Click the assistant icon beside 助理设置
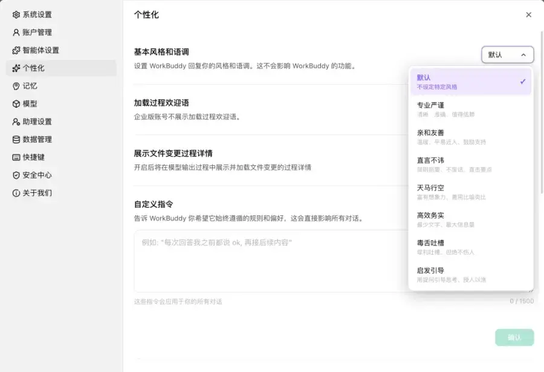The width and height of the screenshot is (544, 372). coord(16,122)
